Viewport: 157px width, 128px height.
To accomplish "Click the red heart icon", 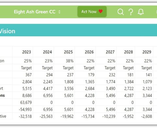I will 101,11.
